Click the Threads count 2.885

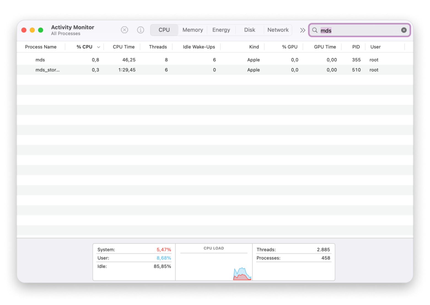pyautogui.click(x=323, y=250)
